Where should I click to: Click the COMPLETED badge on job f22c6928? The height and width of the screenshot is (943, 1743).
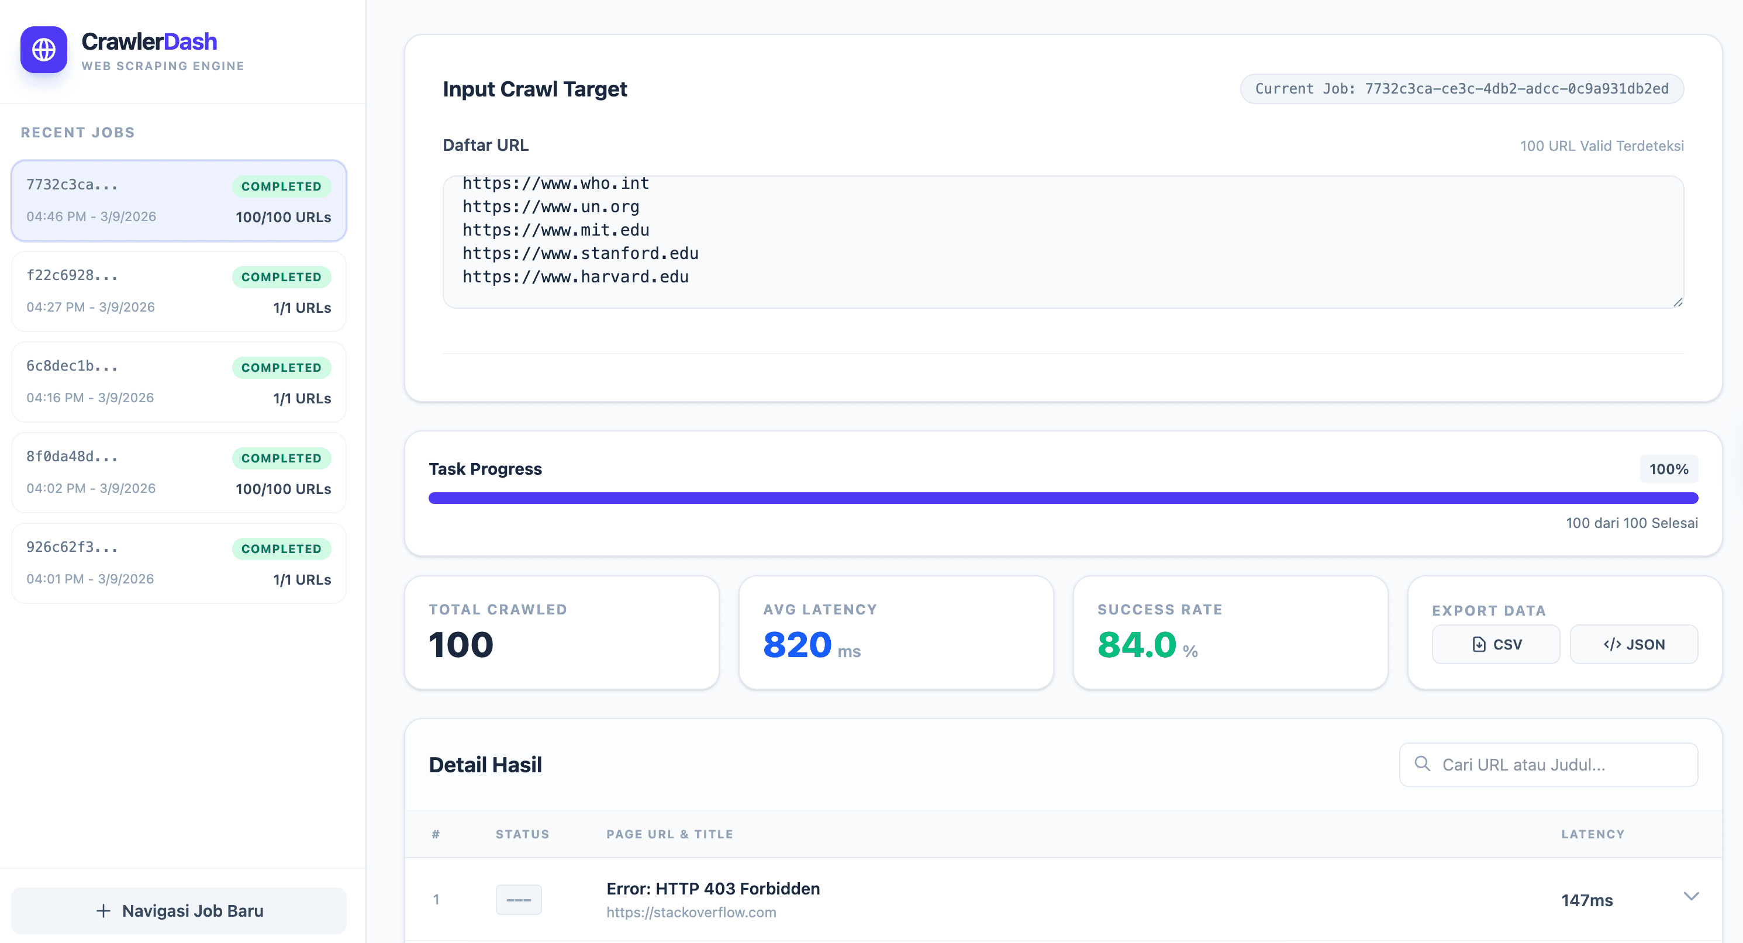pos(281,277)
